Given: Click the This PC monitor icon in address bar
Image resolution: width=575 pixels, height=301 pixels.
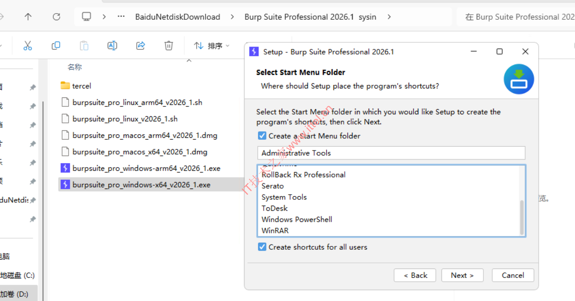Looking at the screenshot, I should (x=87, y=17).
